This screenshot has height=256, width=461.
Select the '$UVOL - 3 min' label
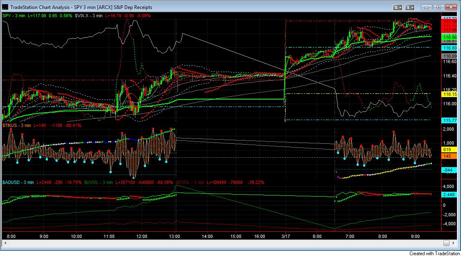[98, 182]
